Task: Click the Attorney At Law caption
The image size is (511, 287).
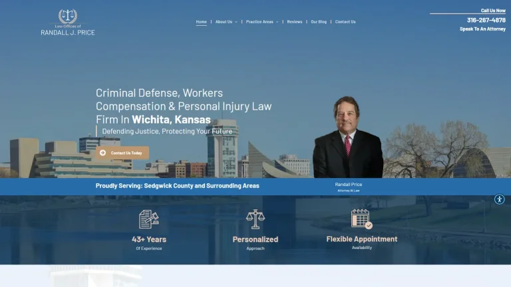Action: [x=349, y=191]
